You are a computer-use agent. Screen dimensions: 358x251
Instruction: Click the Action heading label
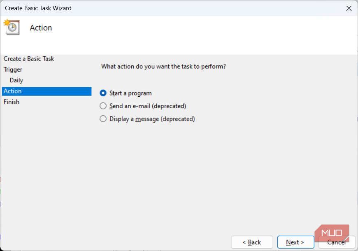pyautogui.click(x=40, y=28)
